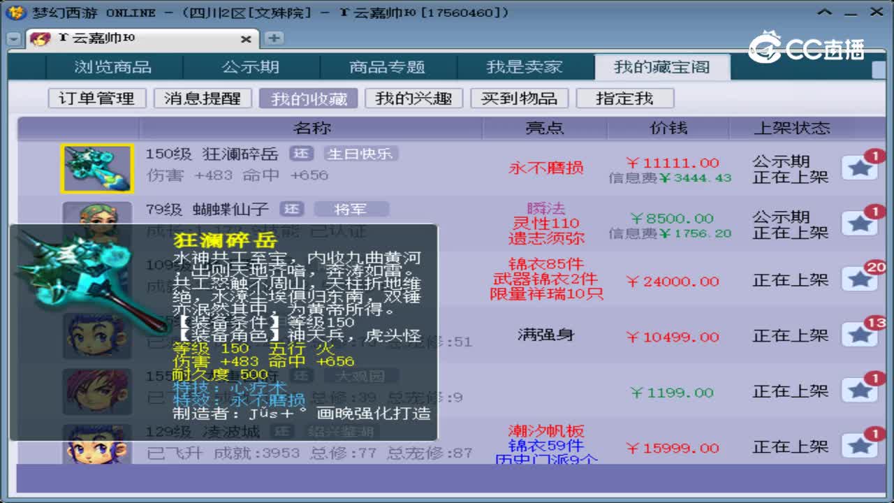Toggle favorite star for ¥24000.00 item

click(860, 279)
